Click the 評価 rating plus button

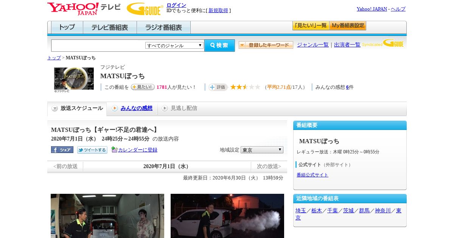coord(218,87)
